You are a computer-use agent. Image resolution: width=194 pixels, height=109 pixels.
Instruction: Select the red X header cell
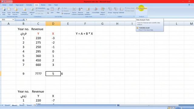(x=53, y=34)
